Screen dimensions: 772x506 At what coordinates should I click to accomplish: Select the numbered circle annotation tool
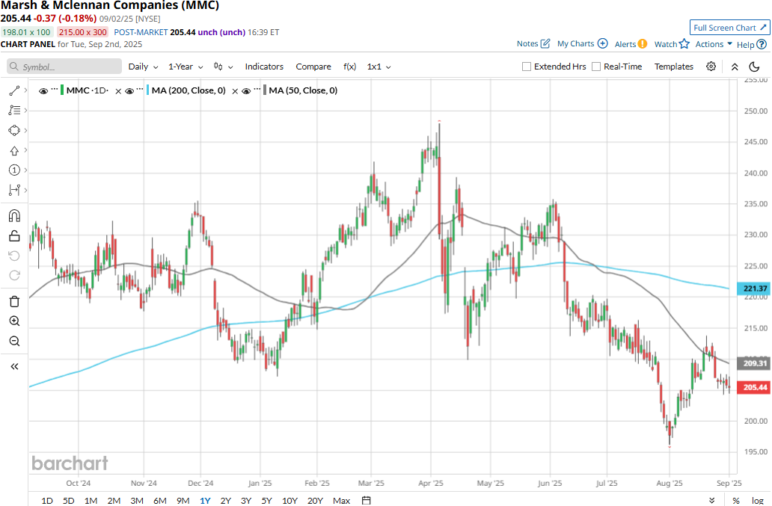coord(14,170)
